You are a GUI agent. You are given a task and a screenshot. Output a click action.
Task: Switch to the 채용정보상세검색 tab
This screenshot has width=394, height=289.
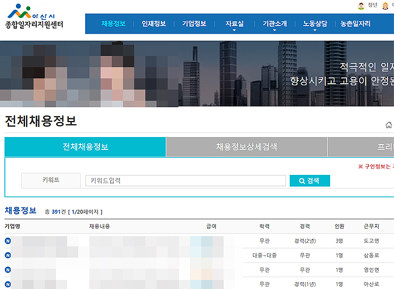(247, 147)
